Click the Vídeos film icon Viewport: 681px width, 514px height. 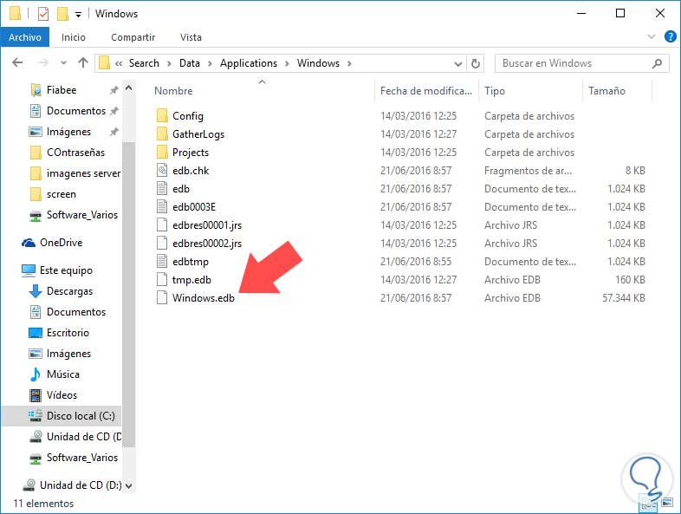36,395
